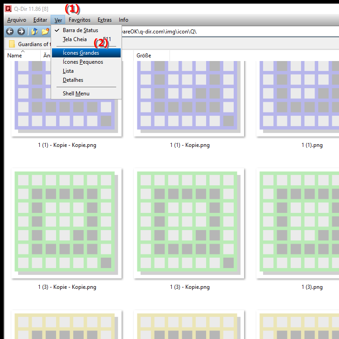Screen dimensions: 339x339
Task: Select thumbnail 1 (3) - Kopie.png
Action: (x=189, y=224)
